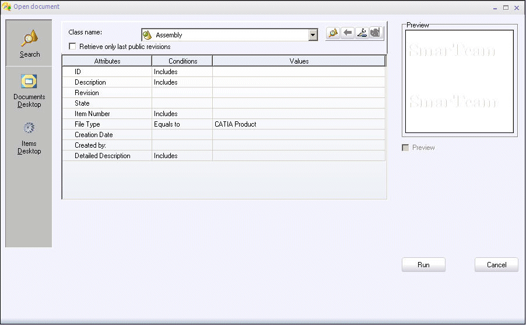Open Documents Desktop from sidebar
The height and width of the screenshot is (325, 526).
pos(29,90)
